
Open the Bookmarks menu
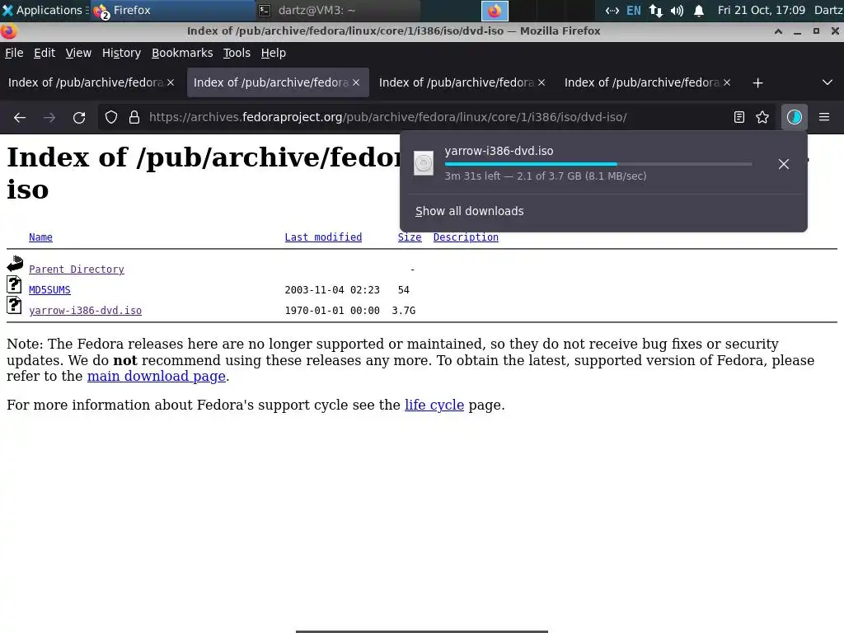182,53
